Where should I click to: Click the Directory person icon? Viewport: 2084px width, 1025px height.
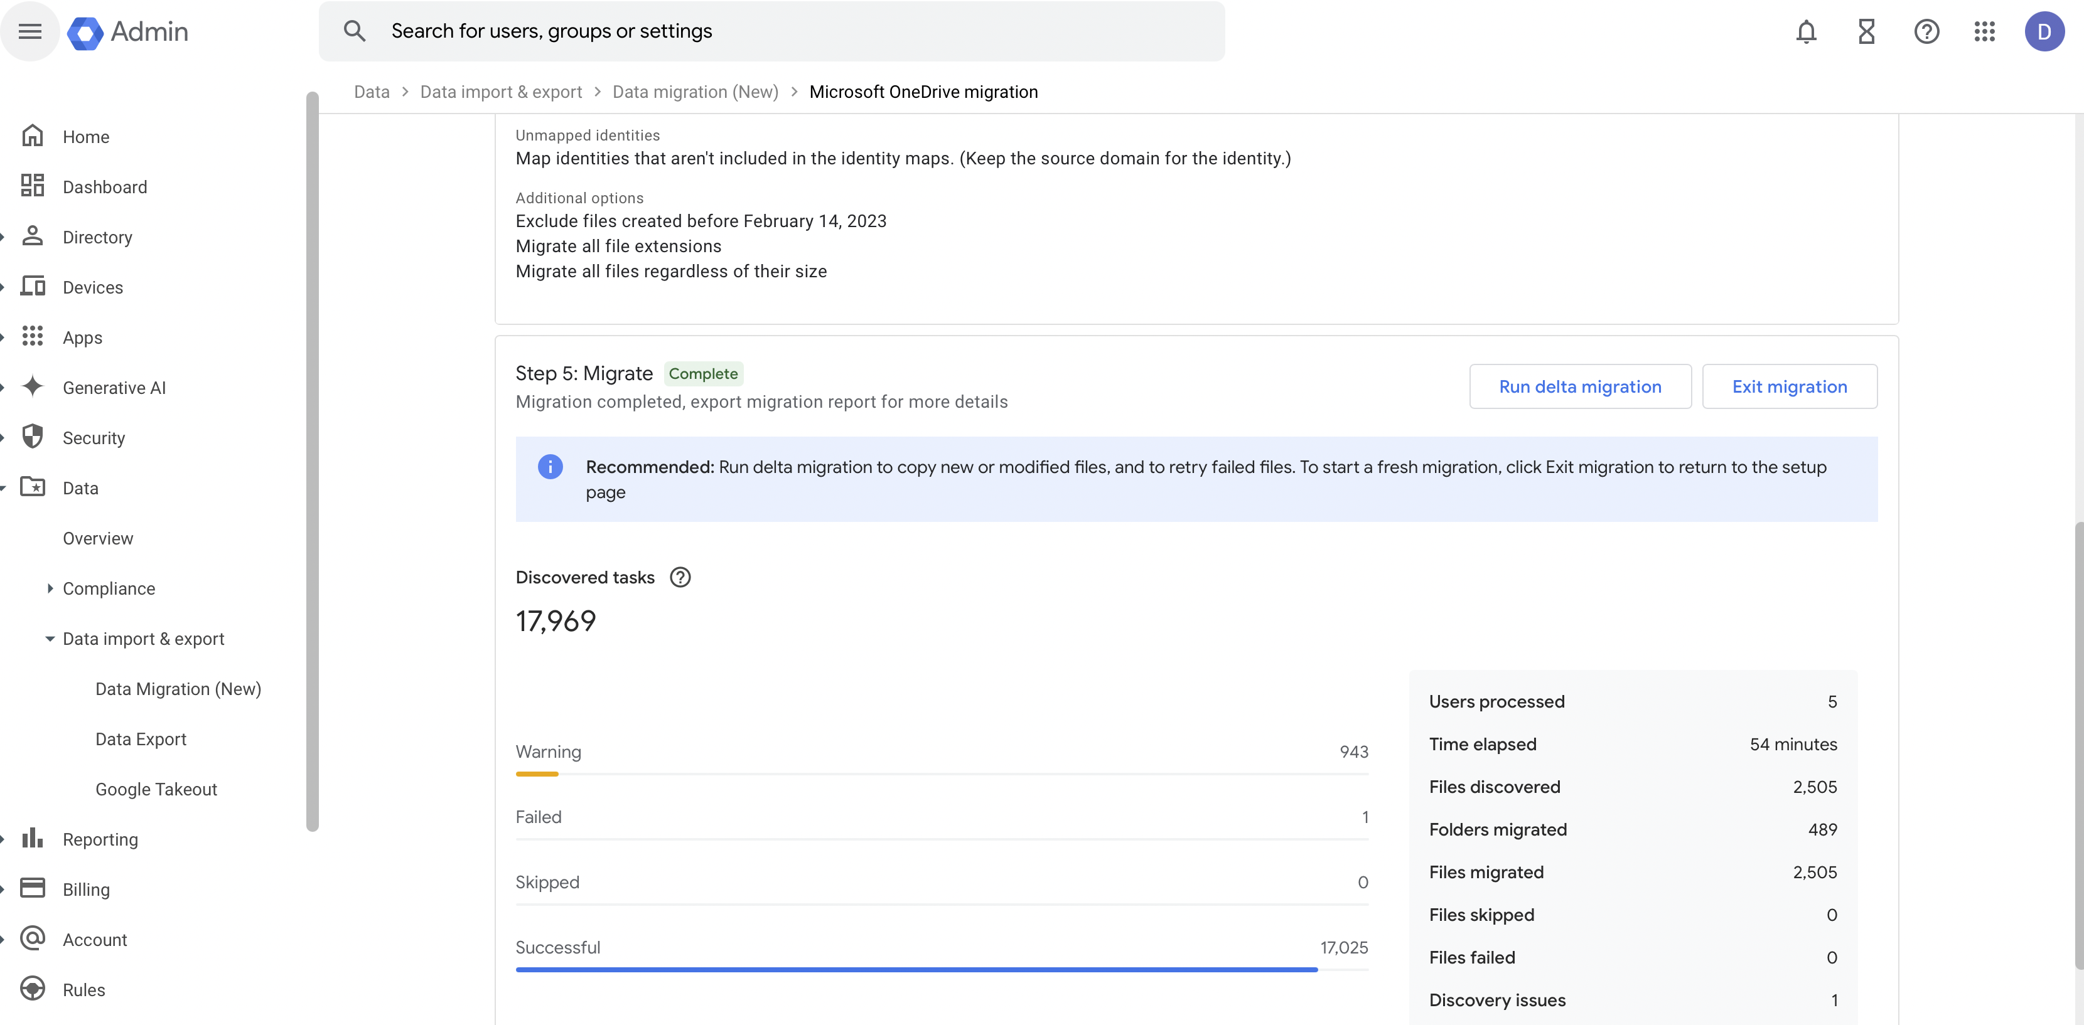(33, 236)
